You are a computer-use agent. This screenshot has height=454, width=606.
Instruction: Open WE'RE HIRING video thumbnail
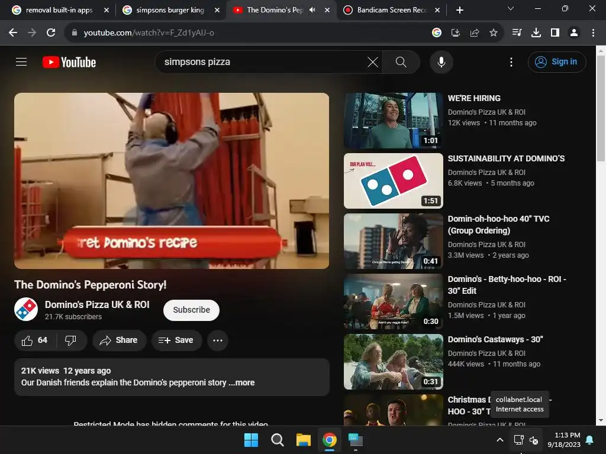[394, 121]
